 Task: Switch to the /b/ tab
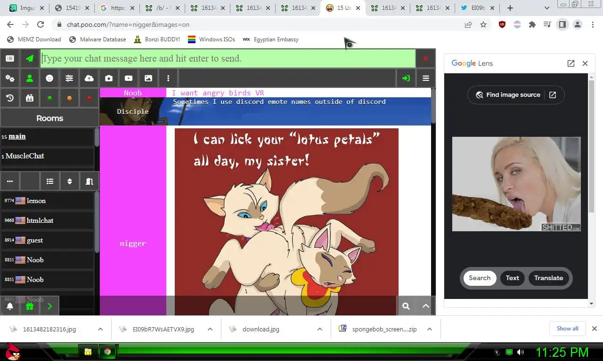pyautogui.click(x=163, y=8)
